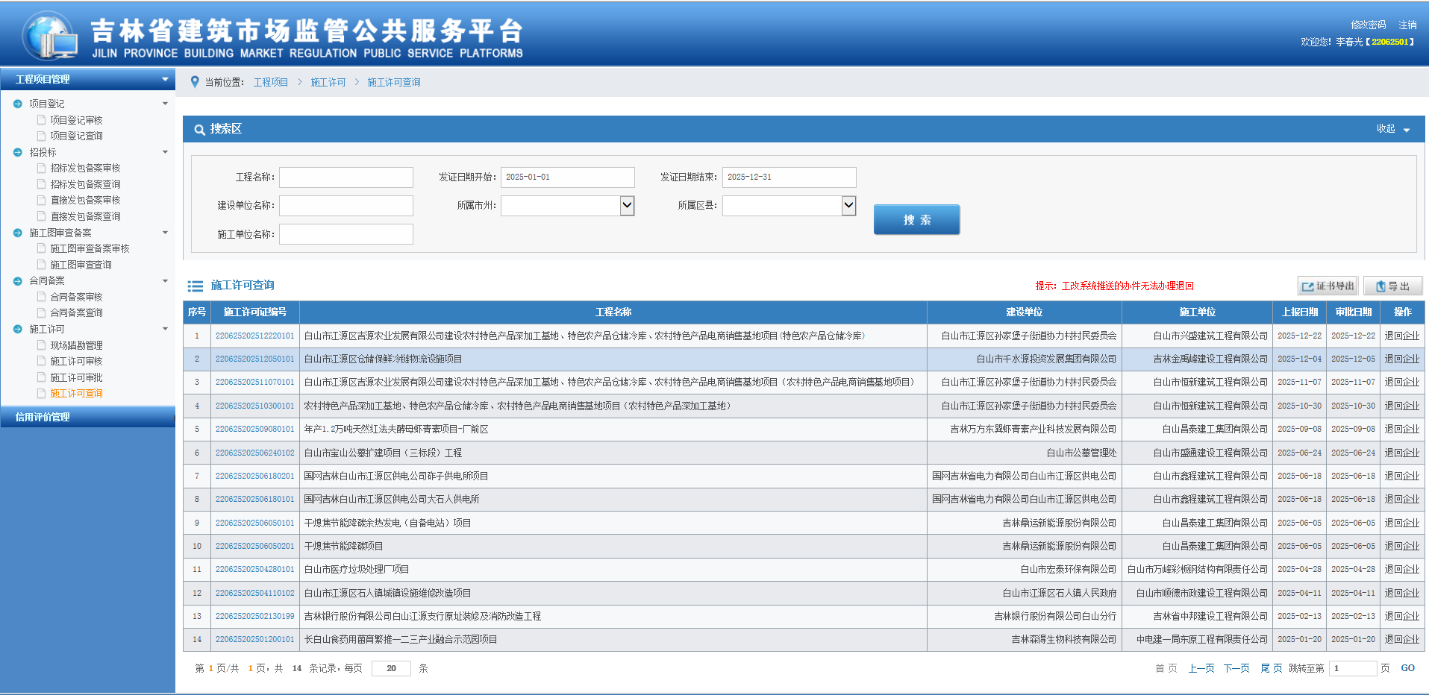Click the list icon beside 施工许可查询 heading
Image resolution: width=1429 pixels, height=695 pixels.
pos(196,286)
